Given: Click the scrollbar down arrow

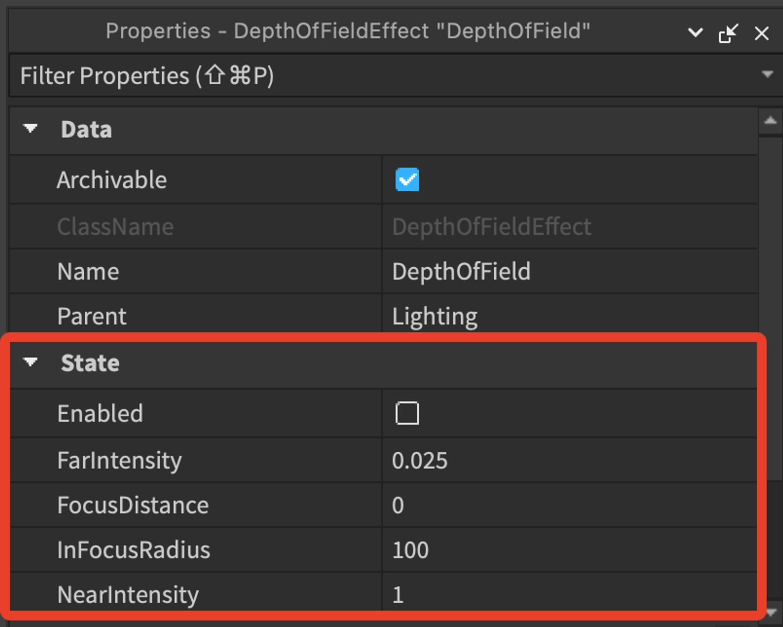Looking at the screenshot, I should (x=771, y=613).
